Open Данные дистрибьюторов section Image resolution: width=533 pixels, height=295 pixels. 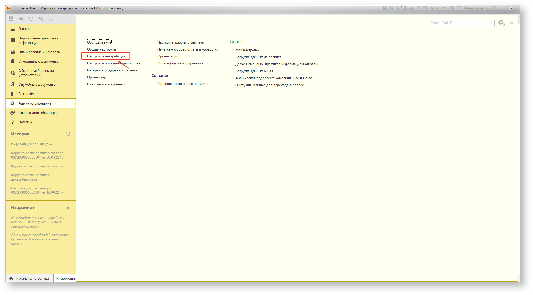pyautogui.click(x=41, y=113)
